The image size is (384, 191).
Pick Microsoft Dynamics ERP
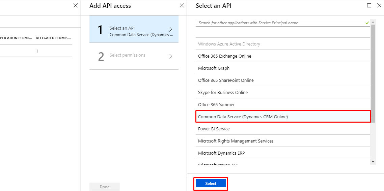(x=221, y=153)
